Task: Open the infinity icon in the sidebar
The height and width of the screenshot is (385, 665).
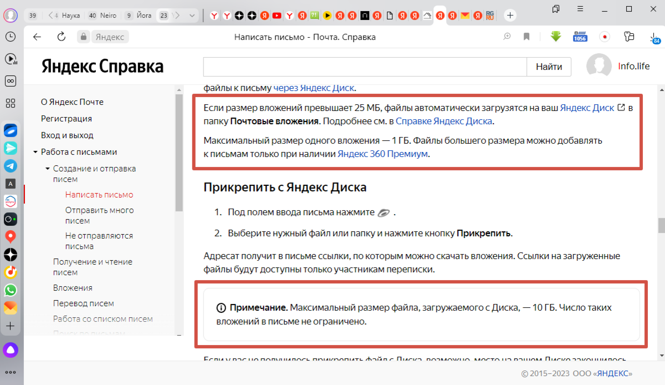Action: (11, 81)
